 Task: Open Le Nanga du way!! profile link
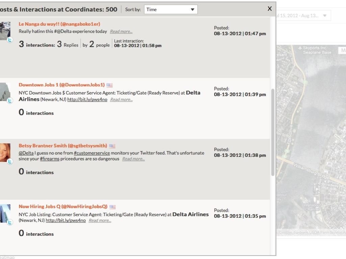[59, 24]
